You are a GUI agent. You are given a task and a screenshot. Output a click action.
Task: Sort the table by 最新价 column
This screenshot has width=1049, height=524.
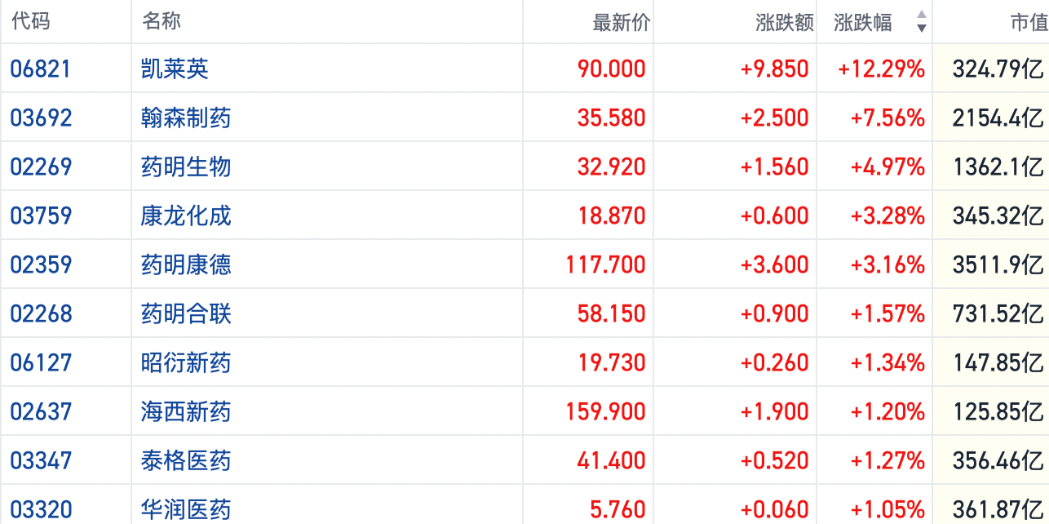tap(621, 23)
